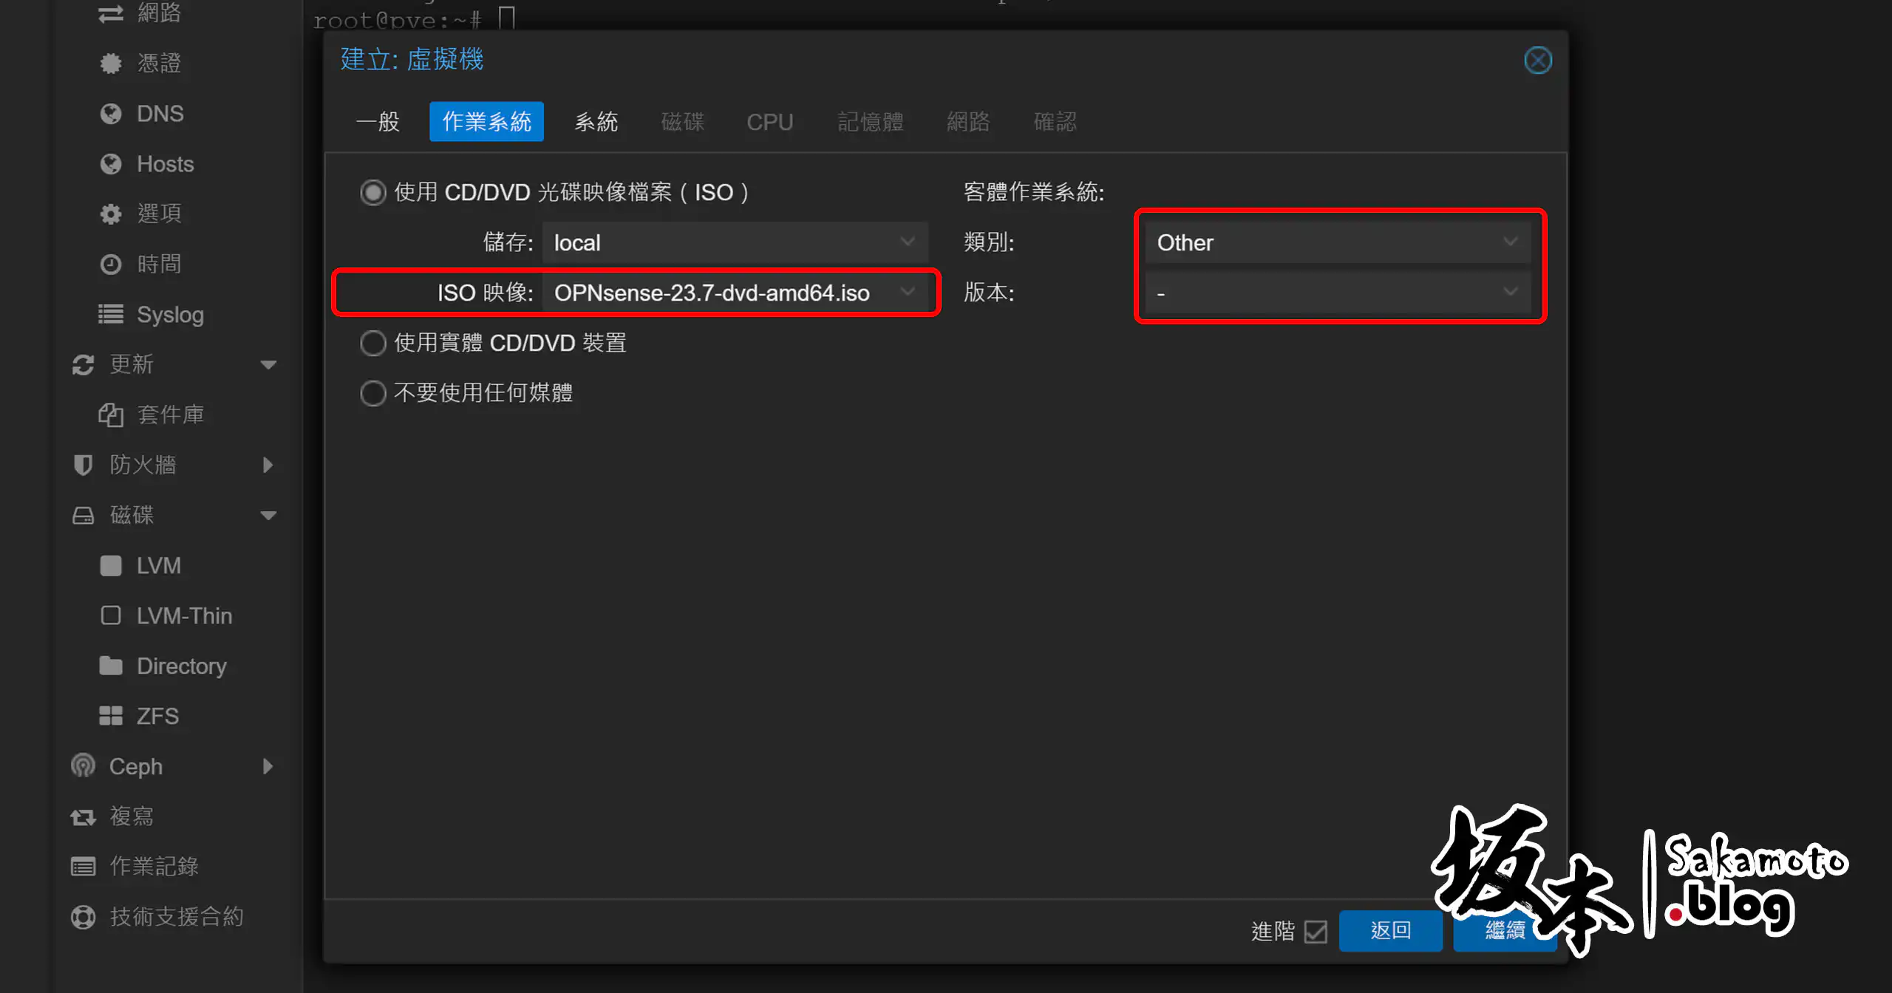This screenshot has height=993, width=1892.
Task: Click the 繼續 continue button
Action: point(1505,930)
